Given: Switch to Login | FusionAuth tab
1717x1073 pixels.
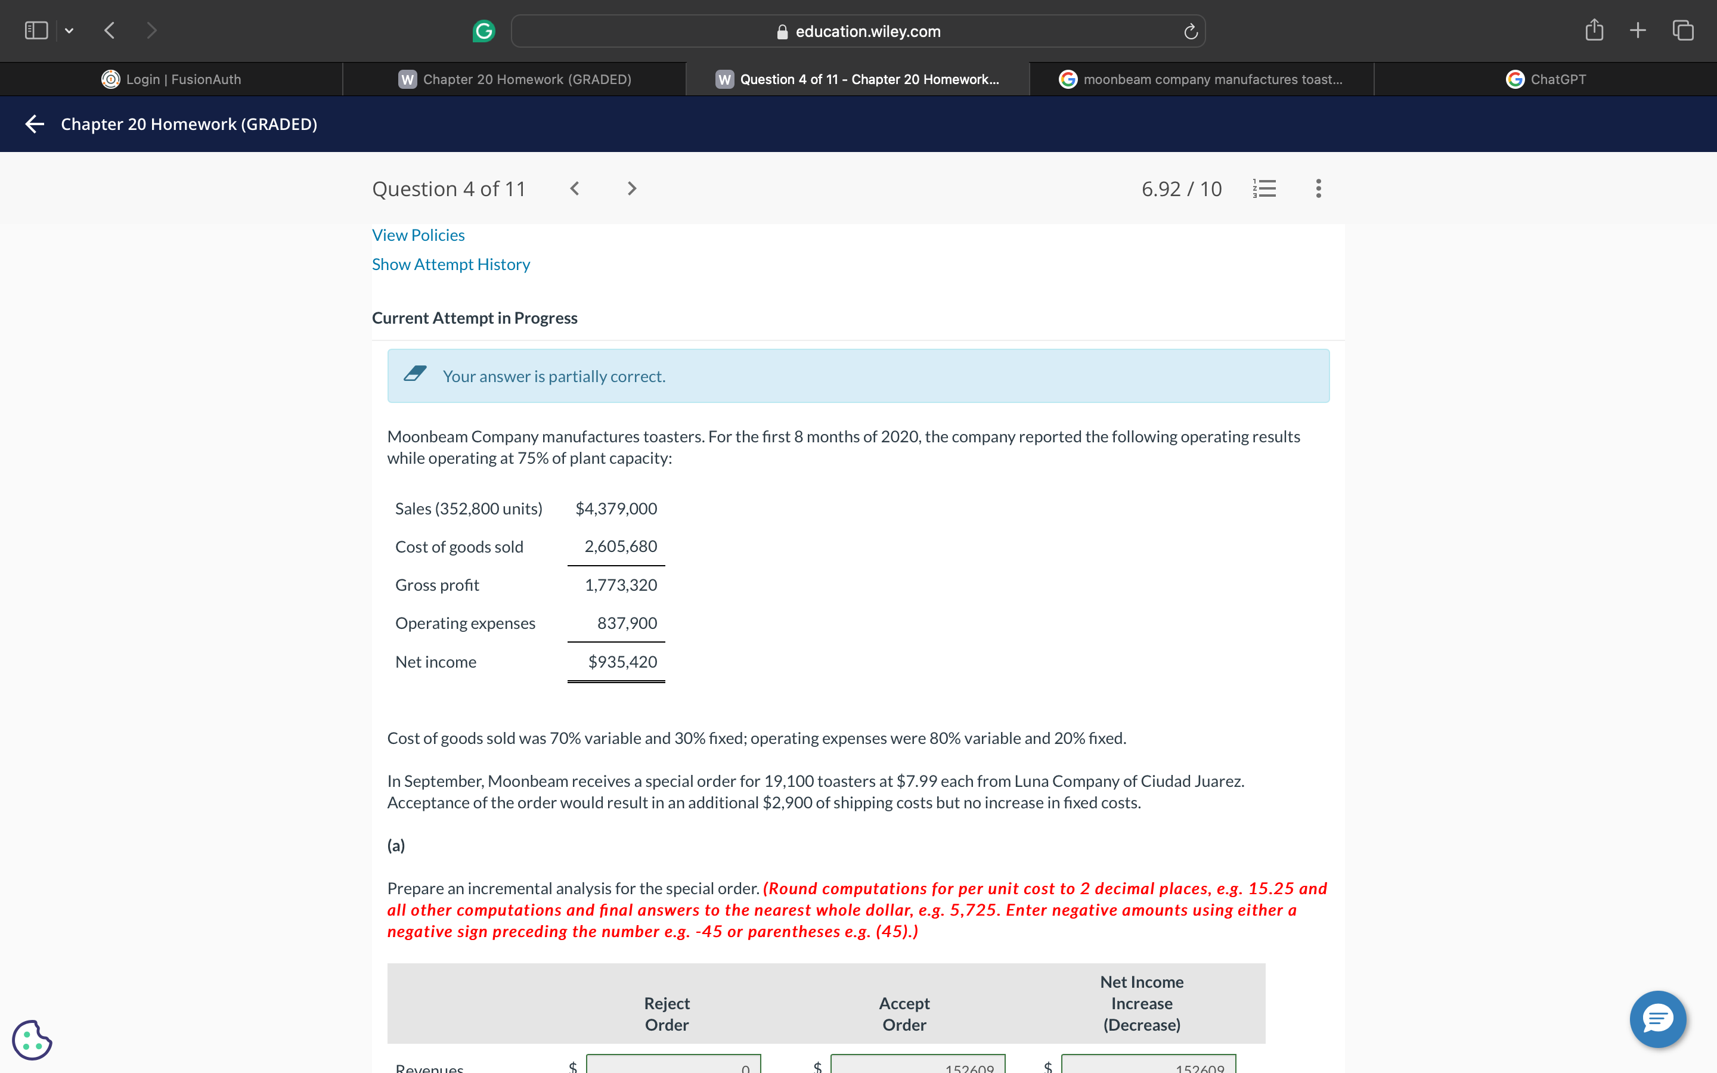Looking at the screenshot, I should 171,79.
